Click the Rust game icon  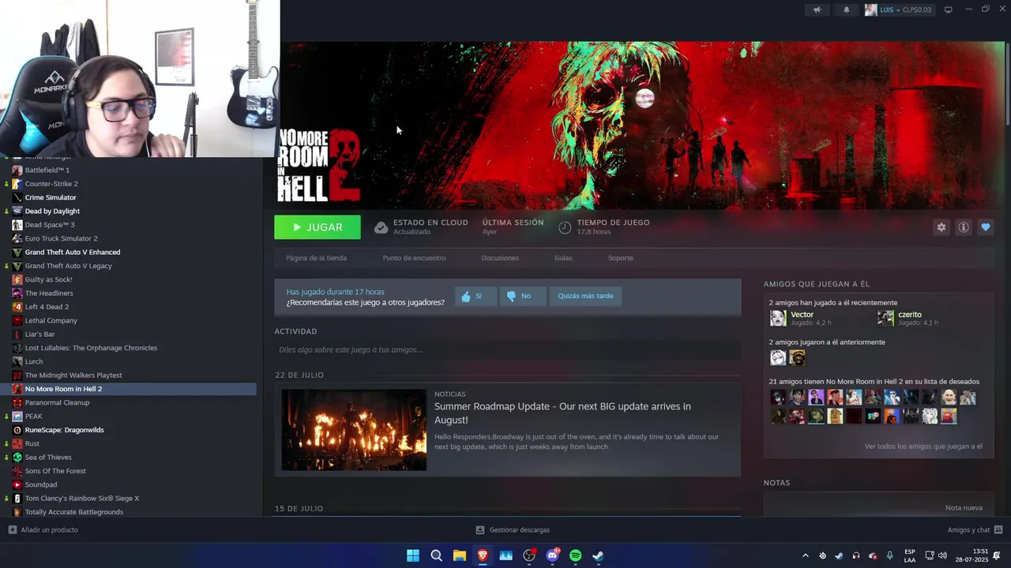point(17,443)
